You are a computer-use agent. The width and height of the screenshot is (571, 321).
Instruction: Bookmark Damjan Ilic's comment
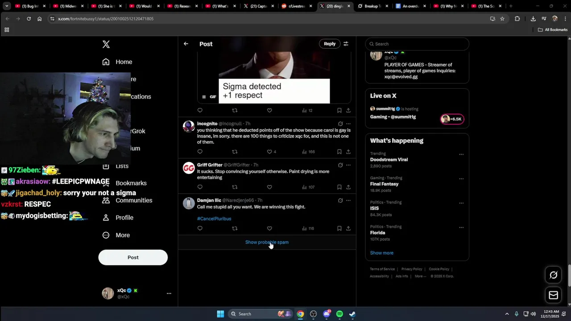coord(339,228)
